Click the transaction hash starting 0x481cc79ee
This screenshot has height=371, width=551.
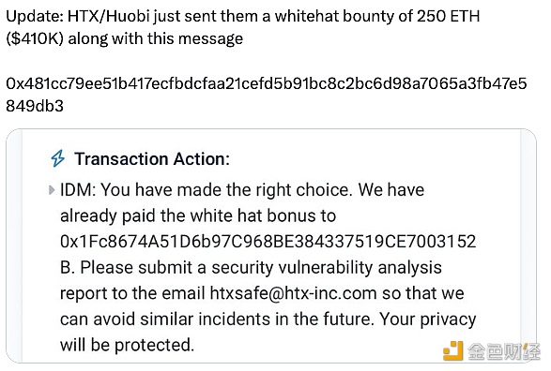pyautogui.click(x=267, y=83)
